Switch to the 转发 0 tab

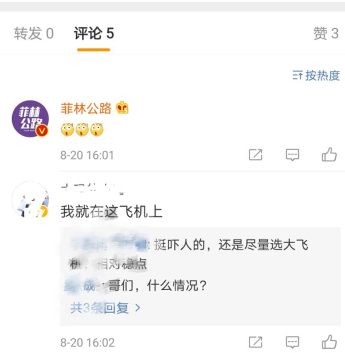click(x=34, y=34)
